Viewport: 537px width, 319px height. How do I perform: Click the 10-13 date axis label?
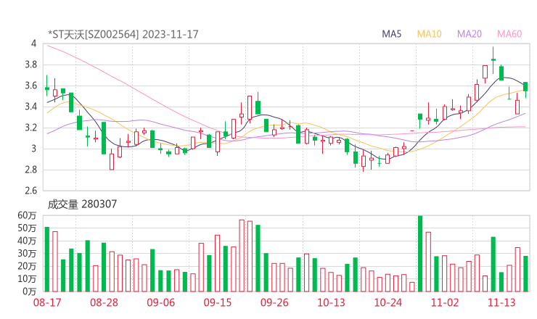[331, 302]
